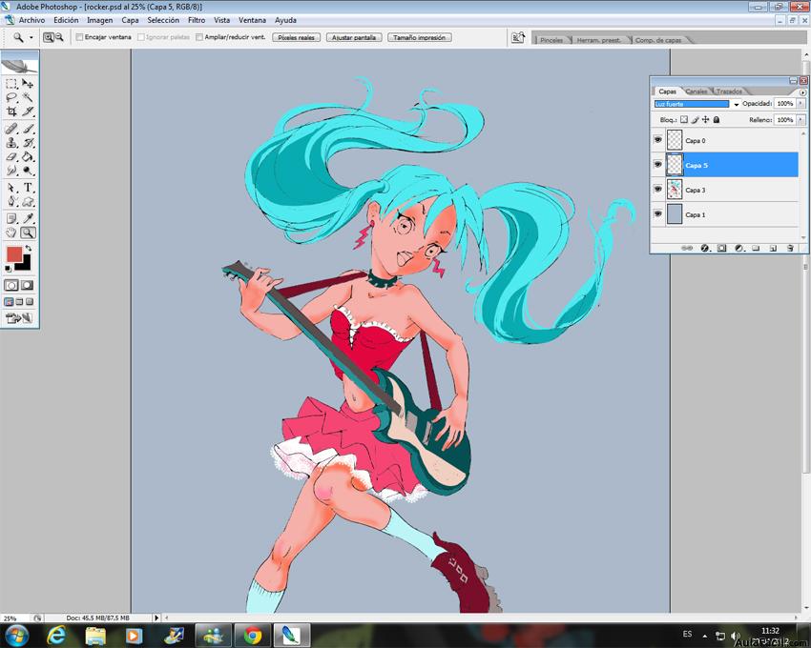Open Capas panel options menu arrow
Image resolution: width=811 pixels, height=648 pixels.
click(802, 92)
